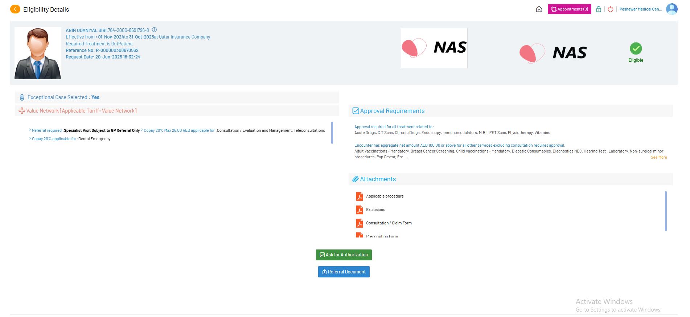Click the info icon beside patient ID
Viewport: 690px width, 317px height.
154,30
